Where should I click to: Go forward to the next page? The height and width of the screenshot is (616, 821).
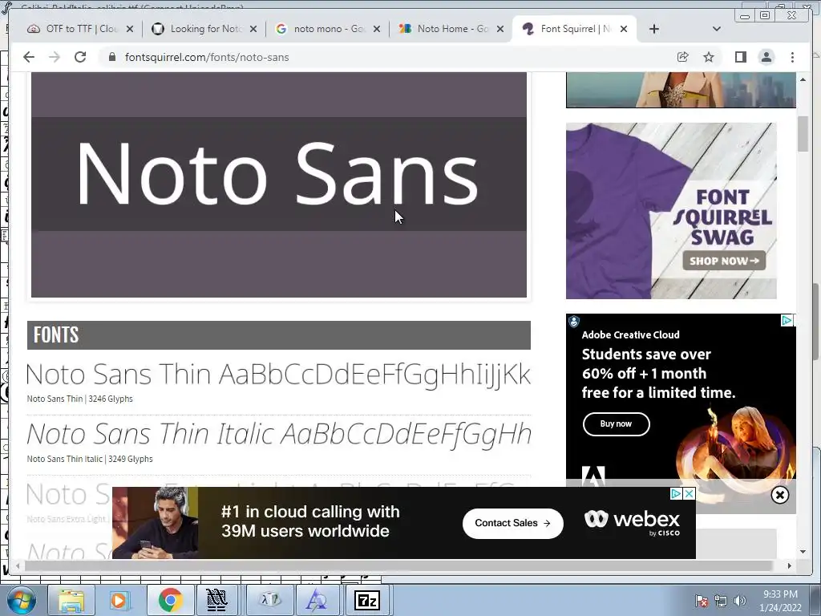(55, 57)
